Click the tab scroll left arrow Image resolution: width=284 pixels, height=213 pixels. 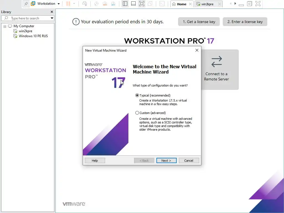click(230, 3)
